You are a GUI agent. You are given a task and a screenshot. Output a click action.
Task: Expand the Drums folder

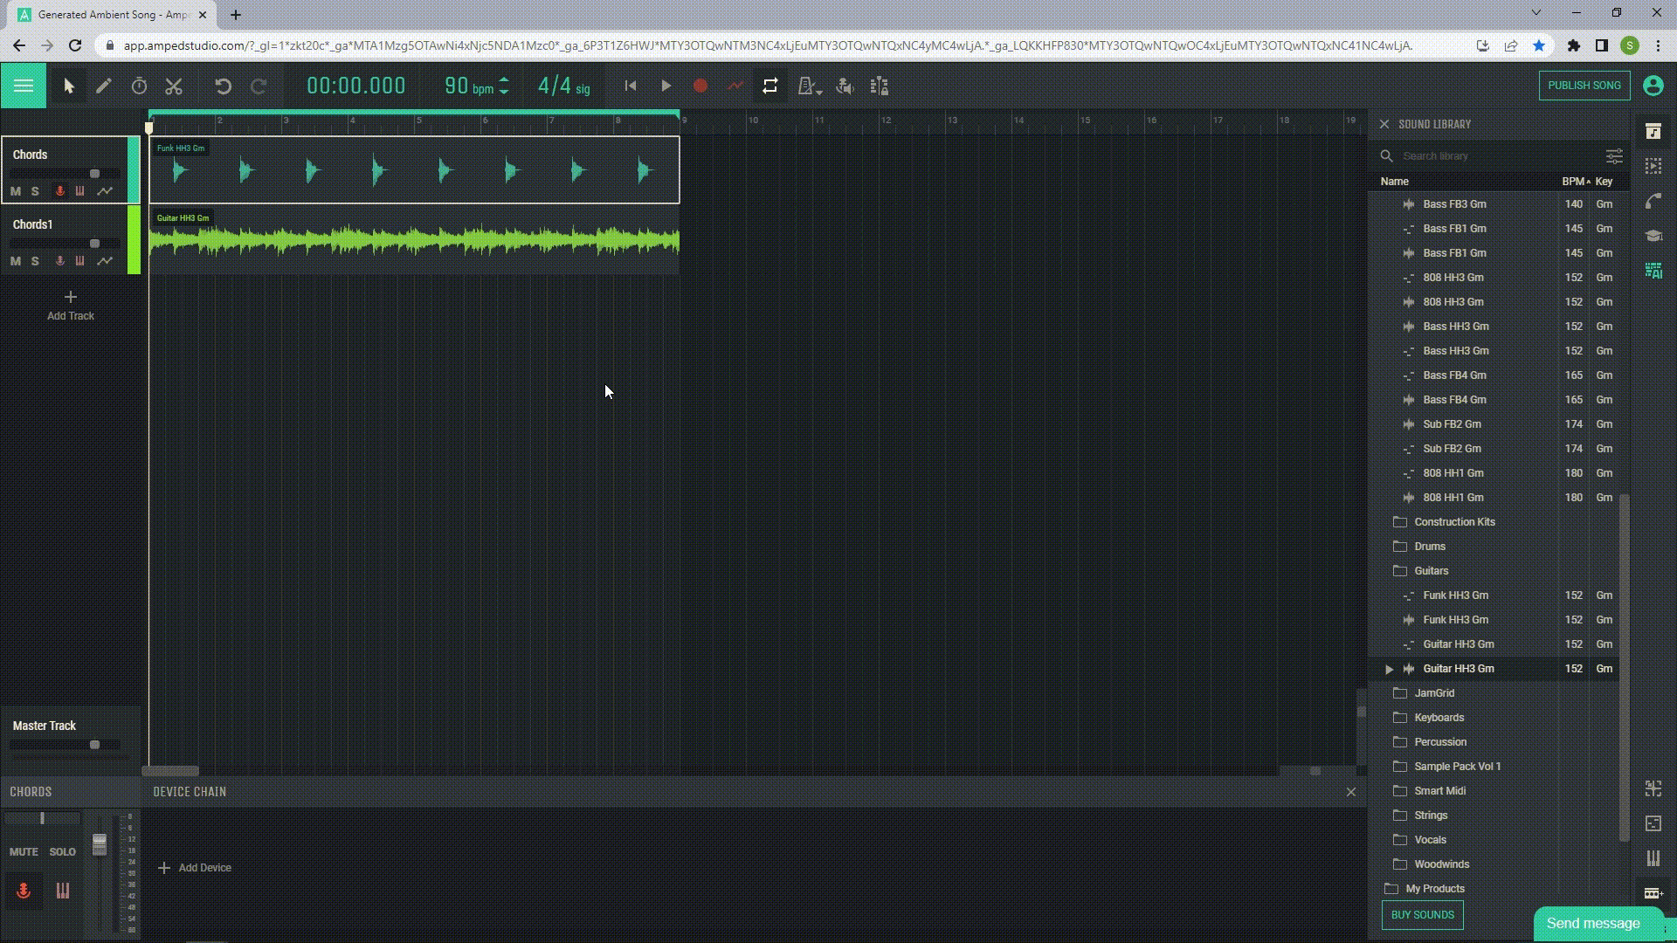pyautogui.click(x=1430, y=547)
